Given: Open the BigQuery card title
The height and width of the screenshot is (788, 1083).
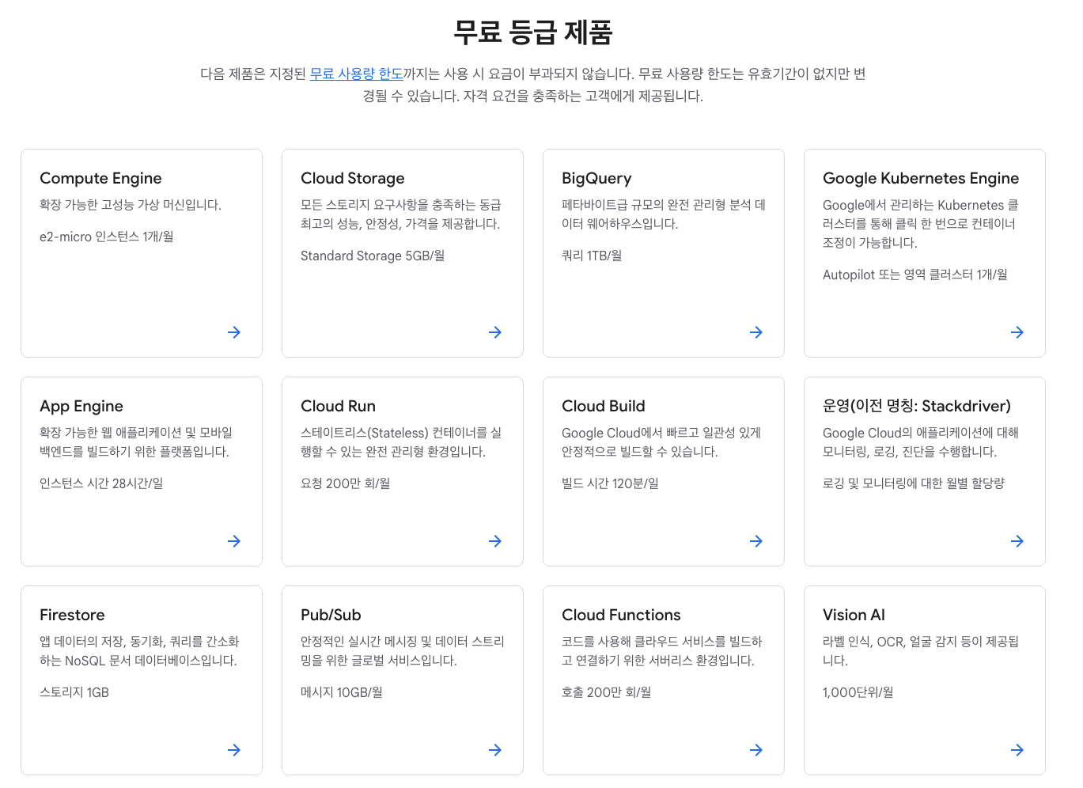Looking at the screenshot, I should (596, 178).
